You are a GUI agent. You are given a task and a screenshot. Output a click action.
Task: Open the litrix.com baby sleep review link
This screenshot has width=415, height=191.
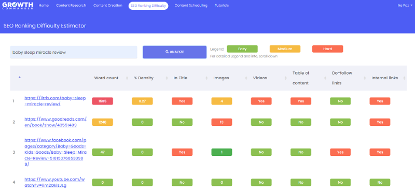coord(56,101)
